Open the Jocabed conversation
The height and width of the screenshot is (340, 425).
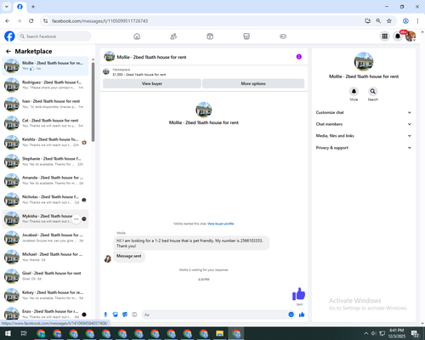pyautogui.click(x=45, y=238)
